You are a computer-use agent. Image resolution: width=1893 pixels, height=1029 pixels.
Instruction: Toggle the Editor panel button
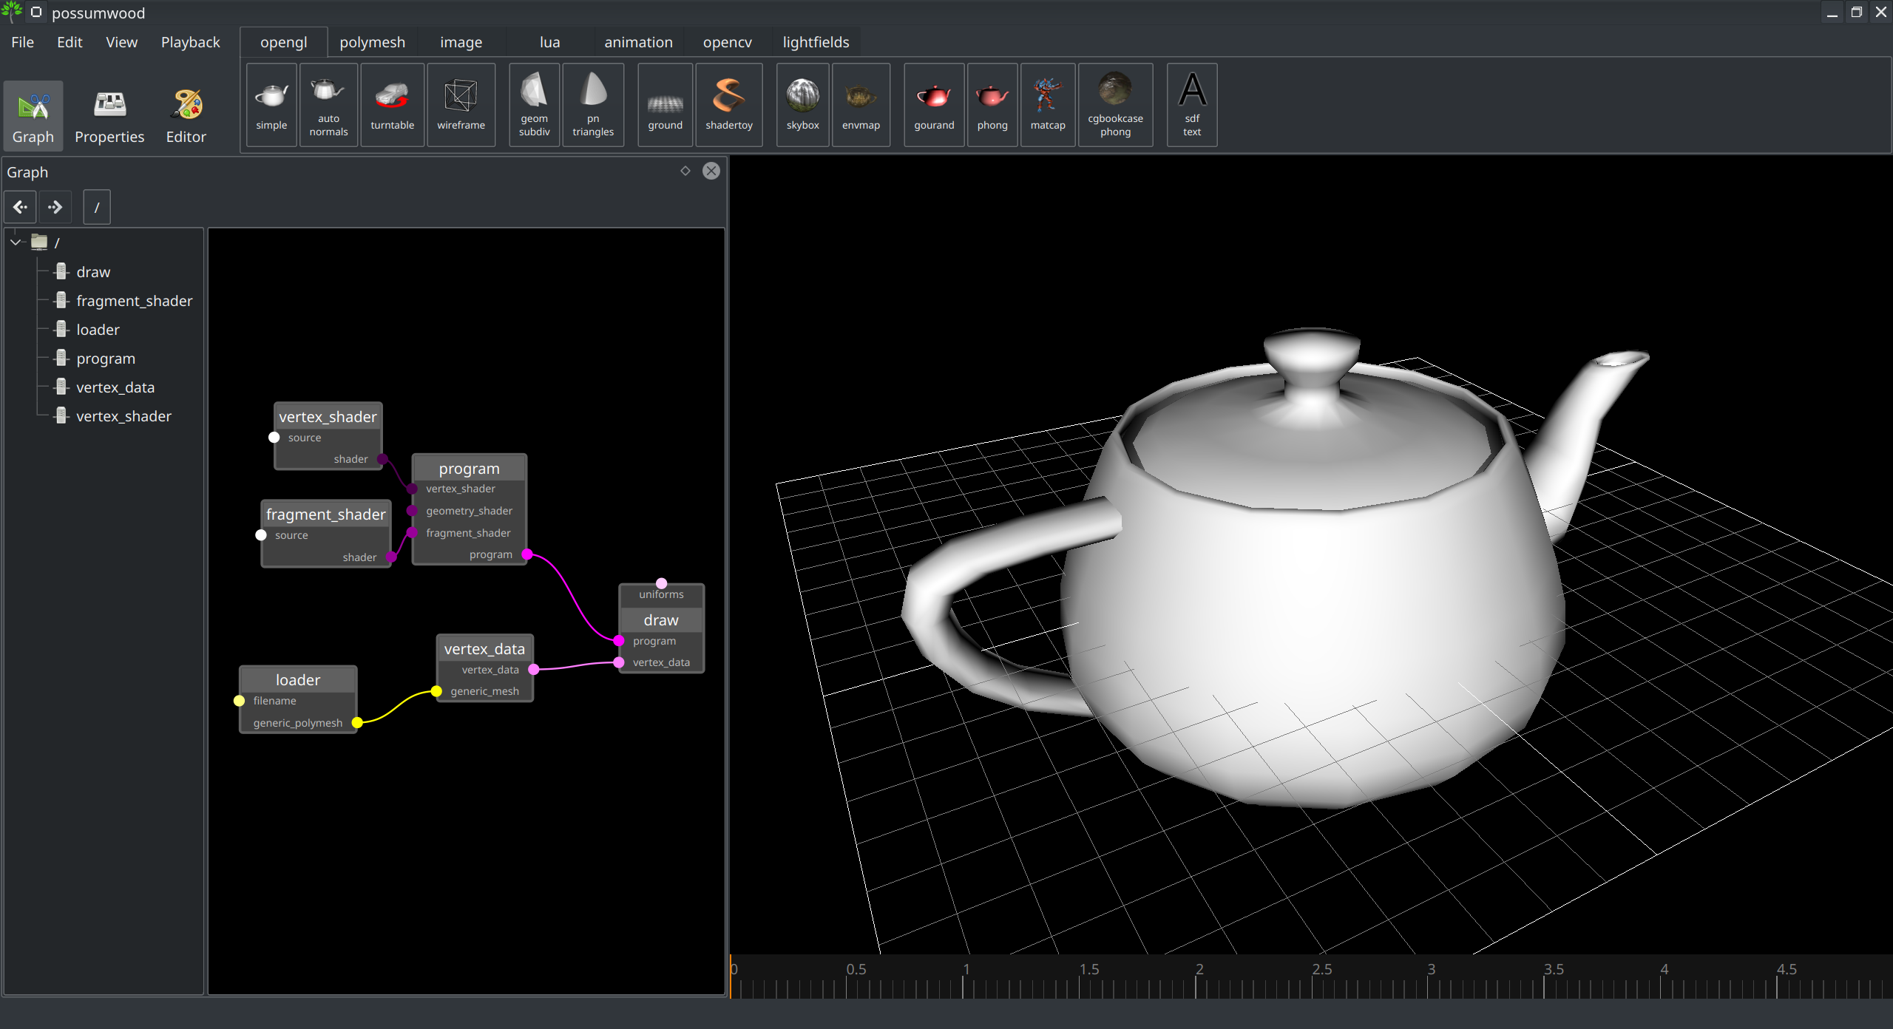[x=186, y=116]
